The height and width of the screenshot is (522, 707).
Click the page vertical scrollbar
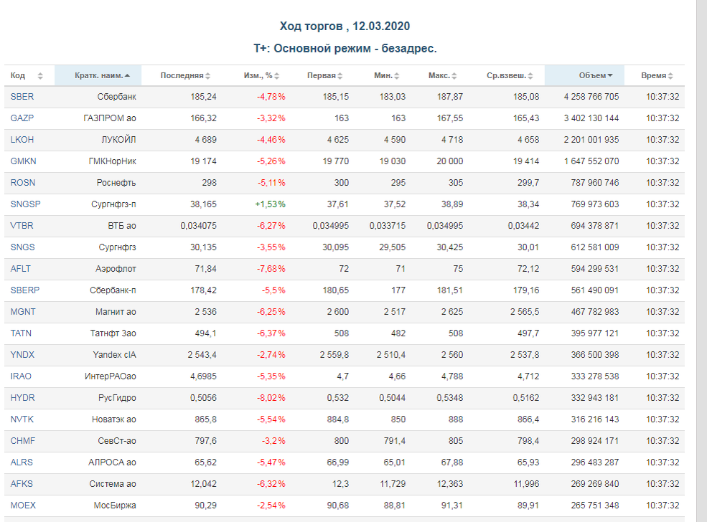701,261
